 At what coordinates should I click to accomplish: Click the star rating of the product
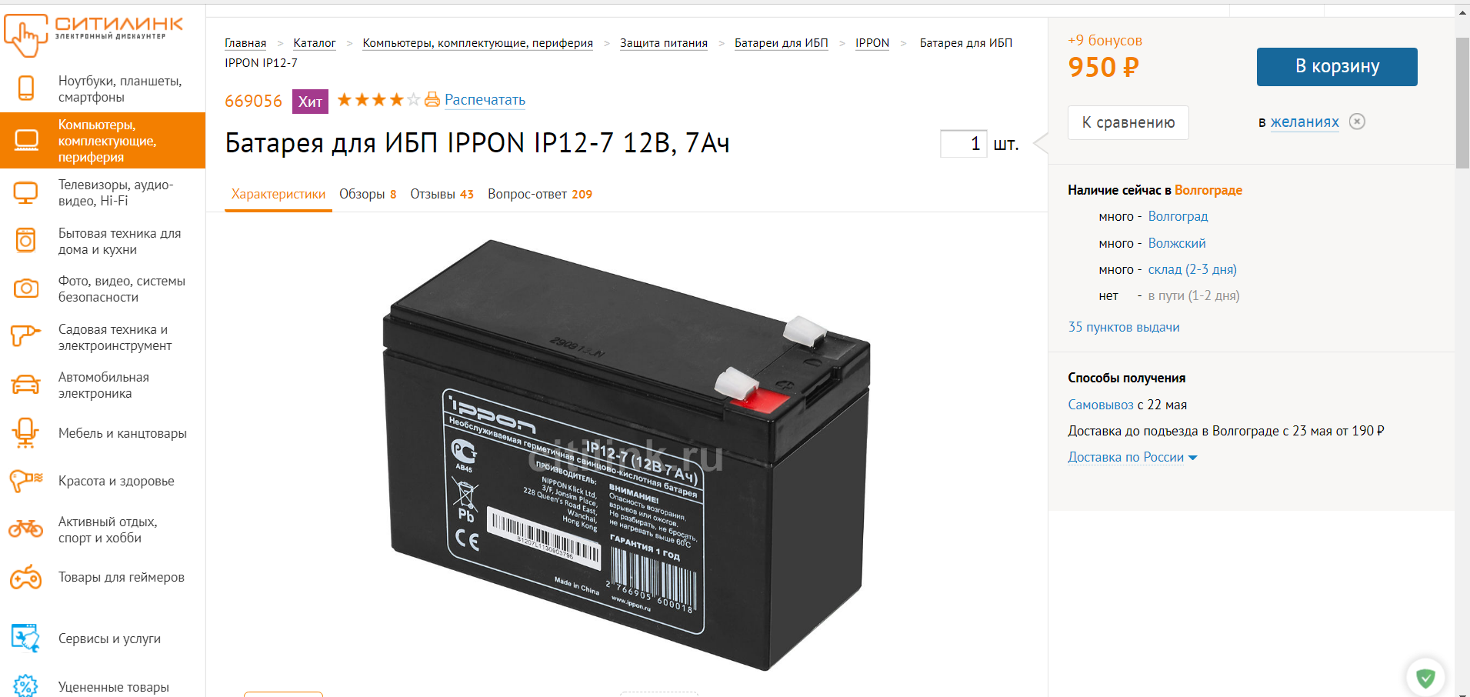point(378,99)
